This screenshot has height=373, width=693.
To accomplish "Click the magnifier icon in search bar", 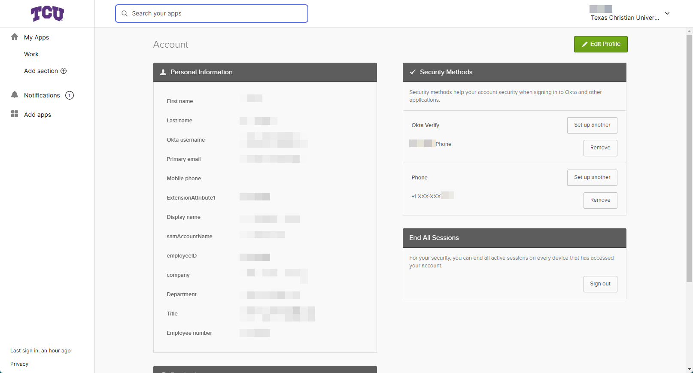I will pos(125,13).
